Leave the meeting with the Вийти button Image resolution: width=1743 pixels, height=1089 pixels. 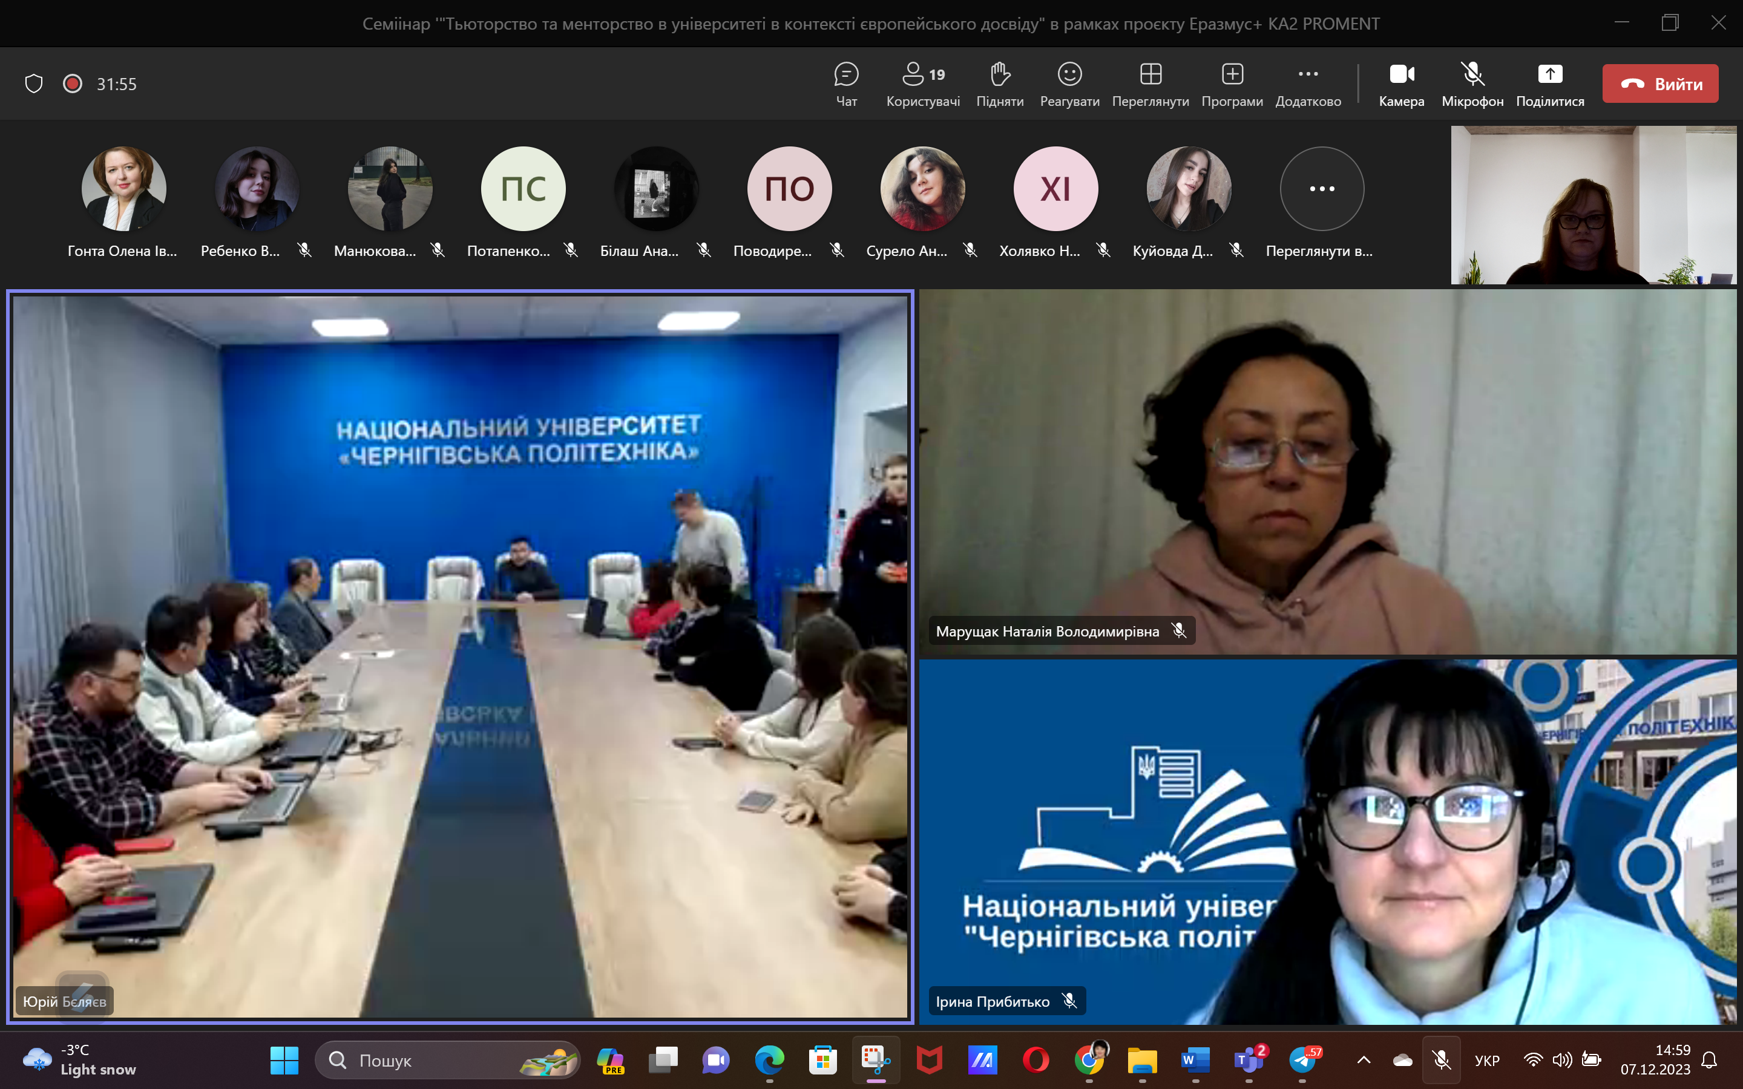coord(1660,83)
